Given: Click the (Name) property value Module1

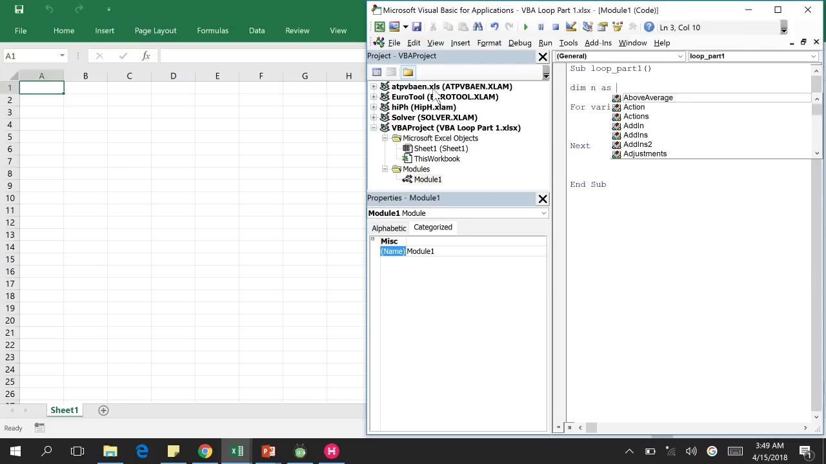Looking at the screenshot, I should tap(476, 251).
